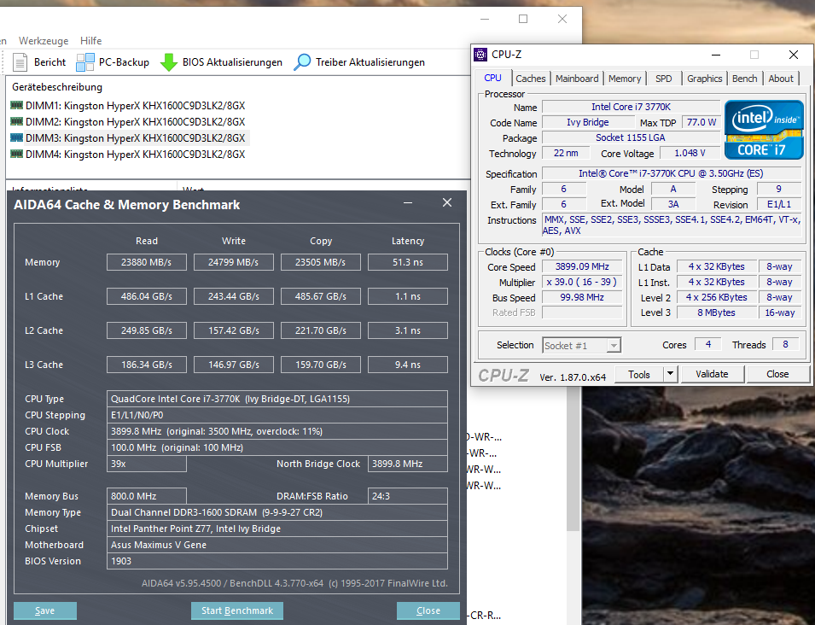Image resolution: width=815 pixels, height=625 pixels.
Task: Click the CPU Multiplier 39x field
Action: click(147, 464)
